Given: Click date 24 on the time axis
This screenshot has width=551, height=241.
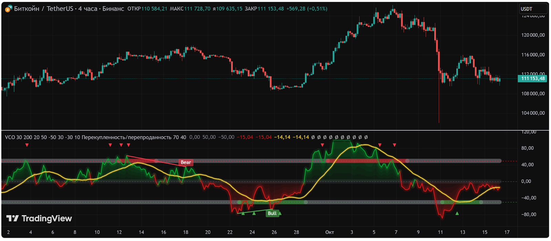Looking at the screenshot, I should coord(252,232).
